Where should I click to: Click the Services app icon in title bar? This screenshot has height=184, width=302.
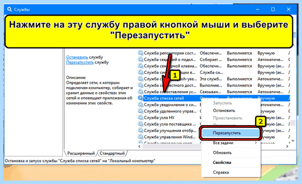(x=9, y=9)
